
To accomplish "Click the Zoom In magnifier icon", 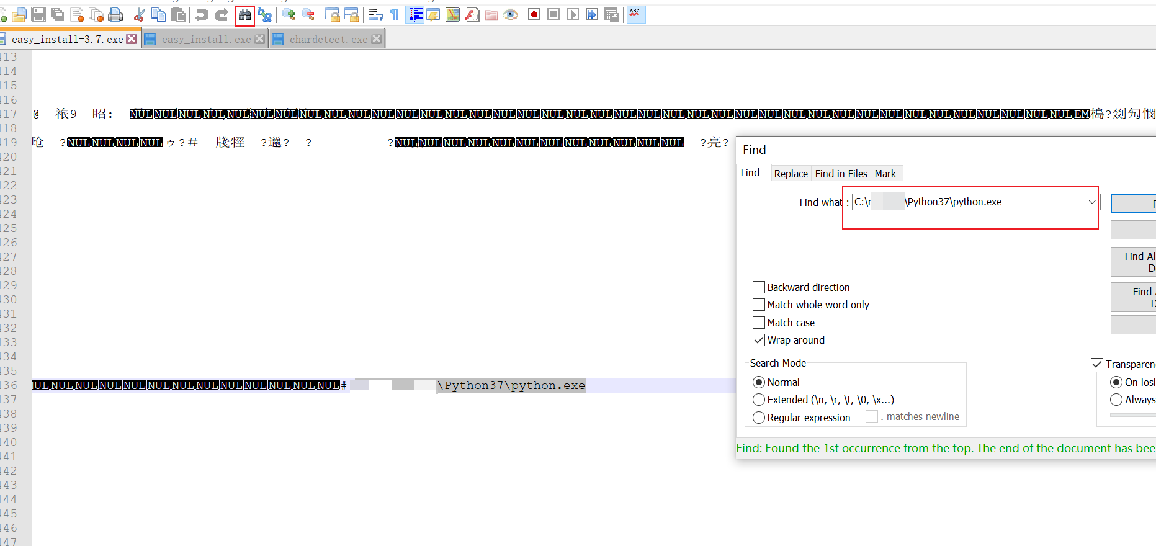I will [289, 15].
